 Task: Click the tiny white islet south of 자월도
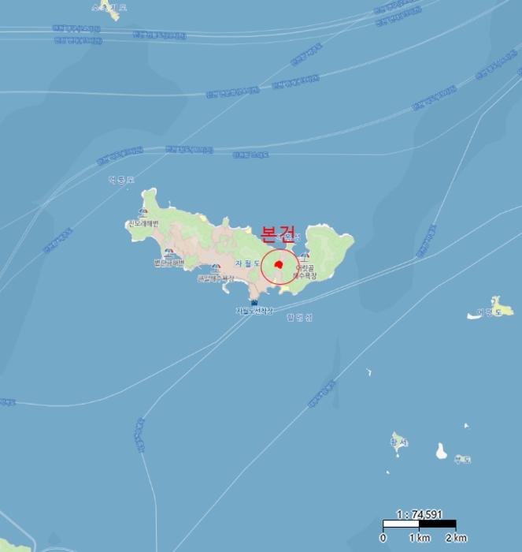coord(368,371)
